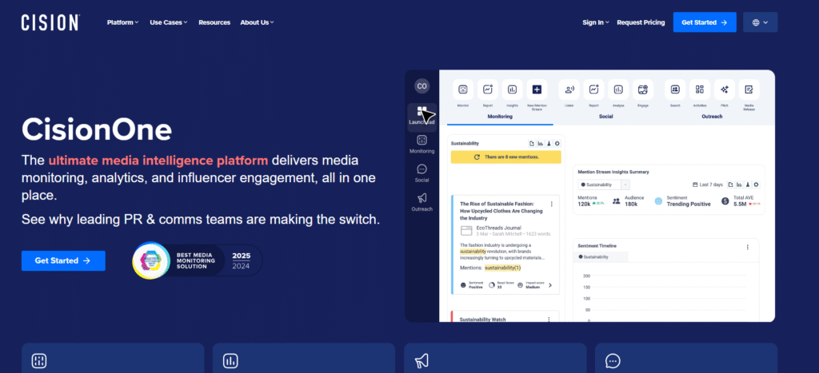819x373 pixels.
Task: Open the Resources menu item
Action: click(x=214, y=22)
